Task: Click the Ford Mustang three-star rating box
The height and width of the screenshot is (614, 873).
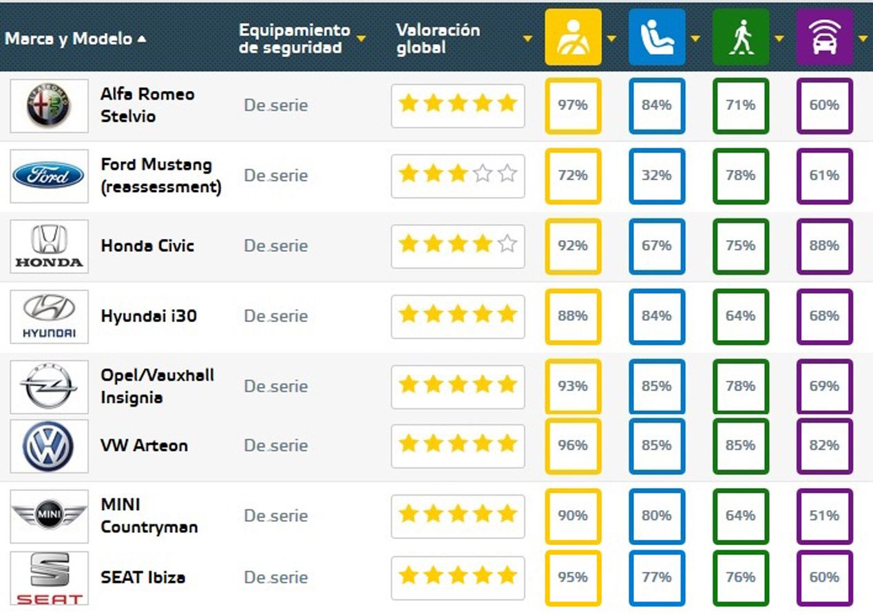Action: click(x=458, y=176)
